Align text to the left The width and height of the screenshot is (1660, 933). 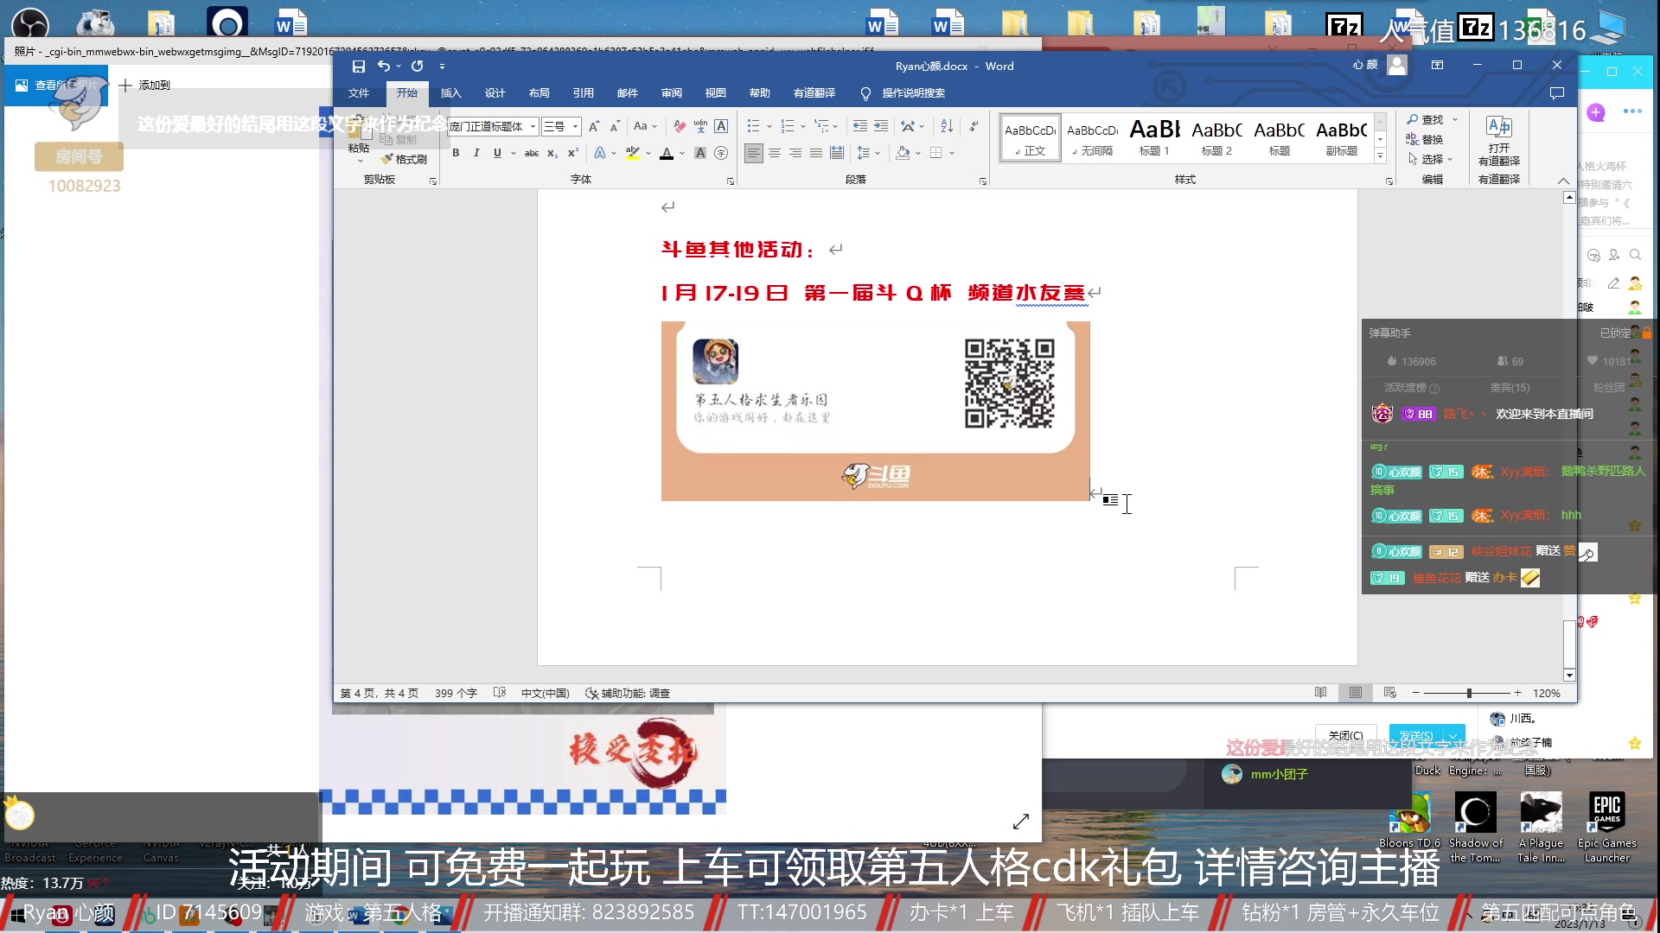pyautogui.click(x=754, y=153)
